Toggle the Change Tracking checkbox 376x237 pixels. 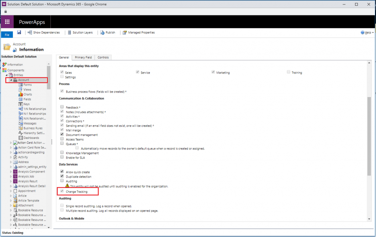[x=62, y=191]
